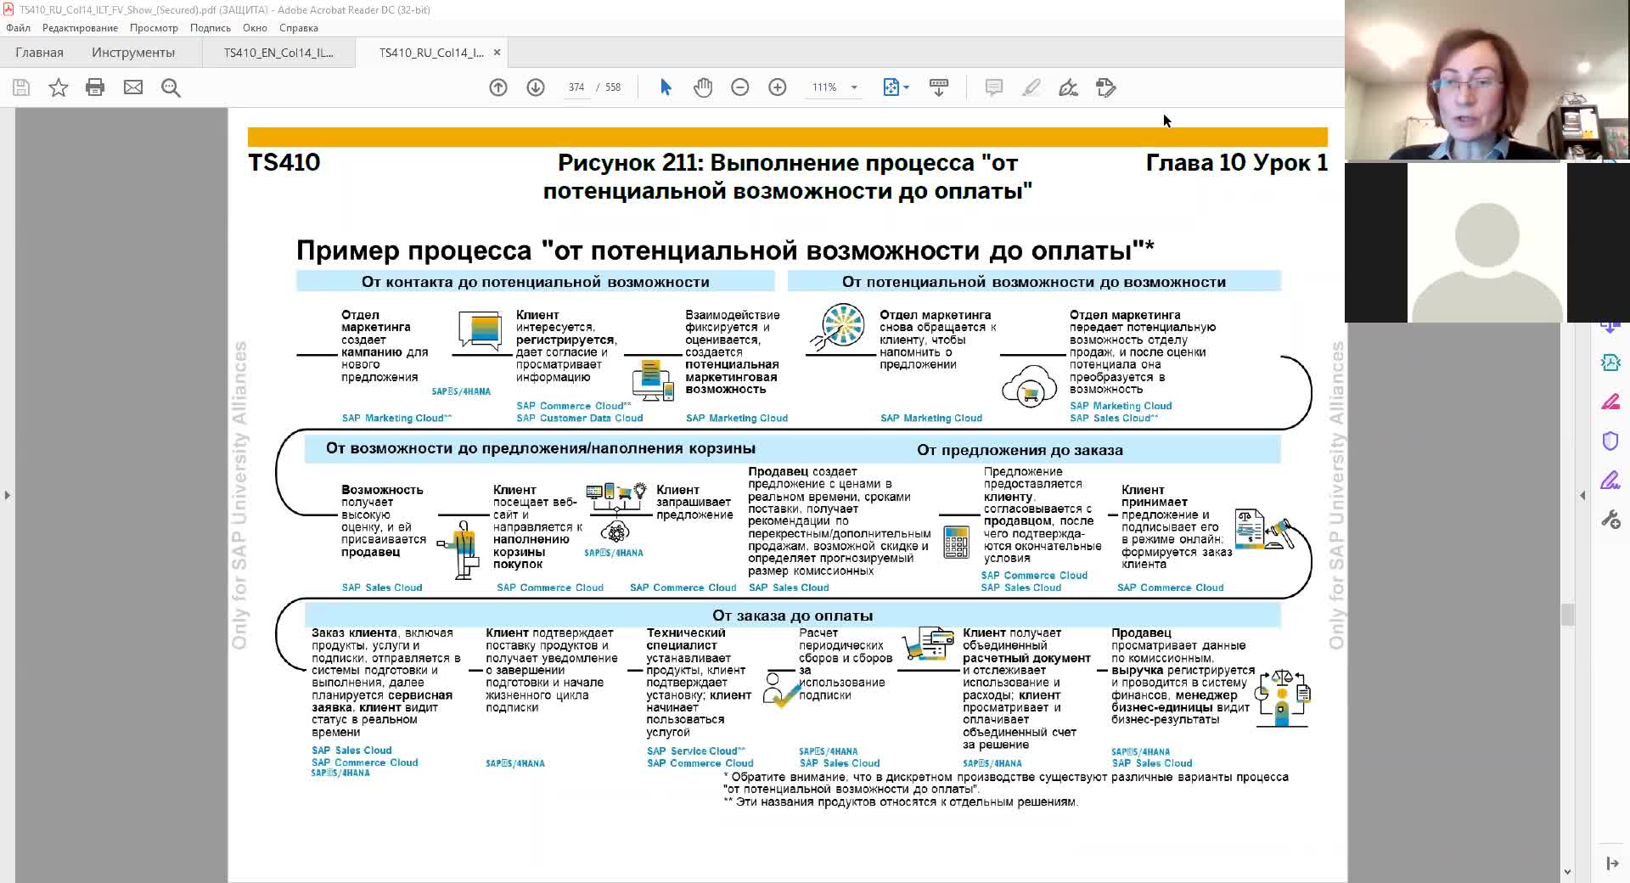Open the Подпись menu
Screen dimensions: 1630x883
(211, 28)
